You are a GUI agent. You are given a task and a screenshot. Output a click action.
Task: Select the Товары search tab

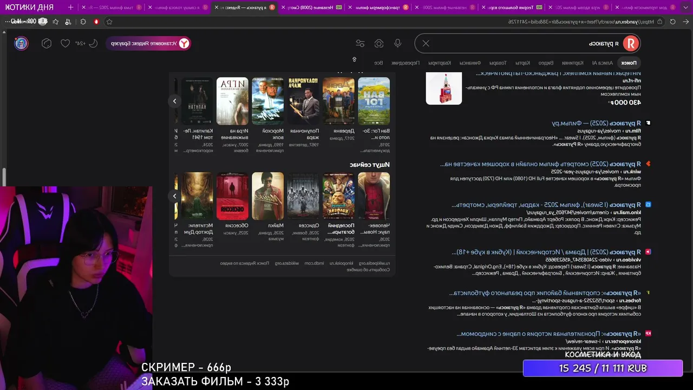click(498, 63)
